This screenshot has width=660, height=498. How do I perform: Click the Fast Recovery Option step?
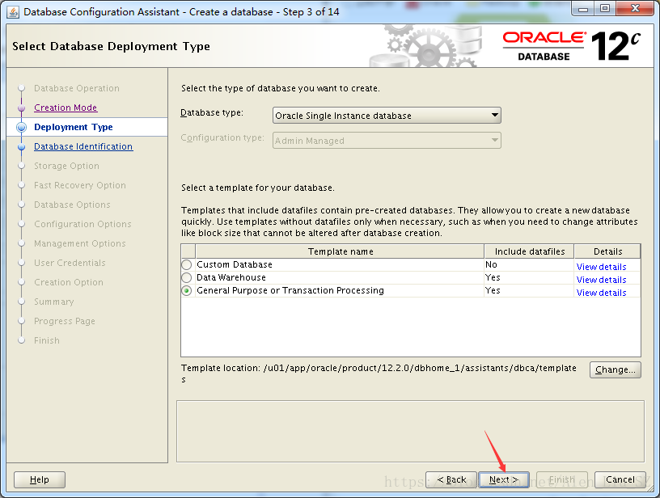pos(80,185)
